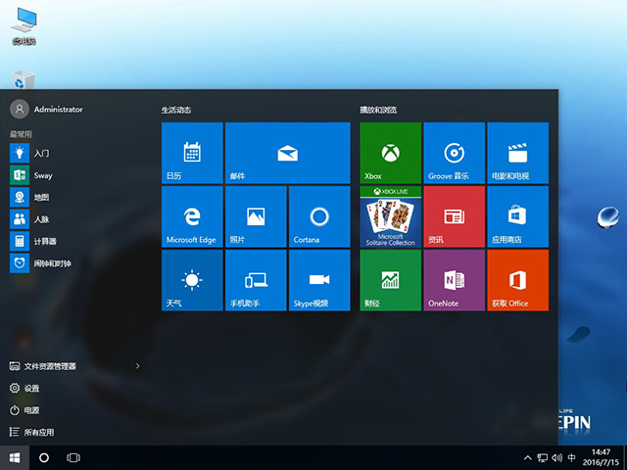
Task: Select Sway from the most used list
Action: pos(42,175)
